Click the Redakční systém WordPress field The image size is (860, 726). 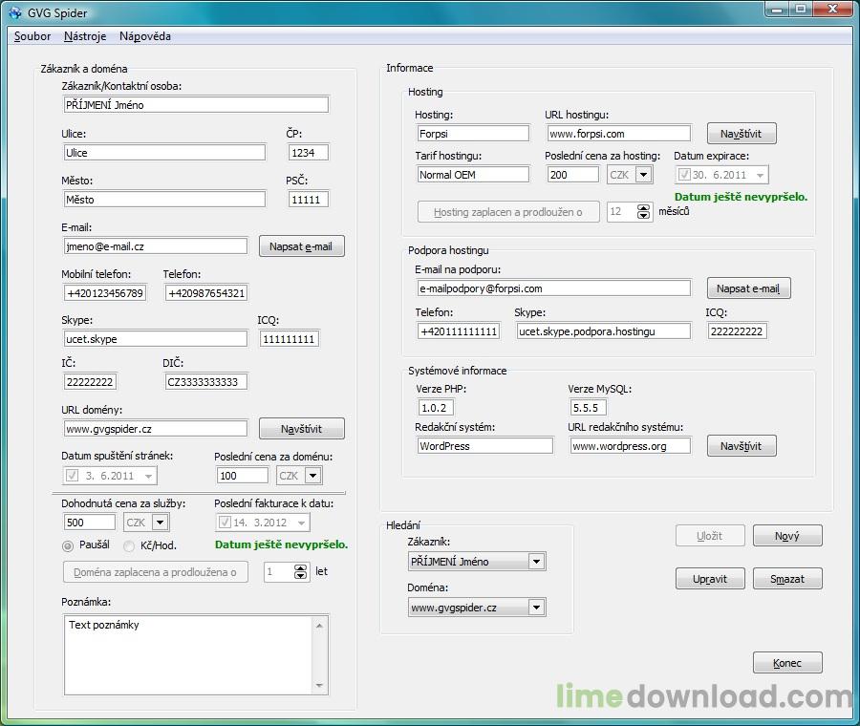(484, 446)
